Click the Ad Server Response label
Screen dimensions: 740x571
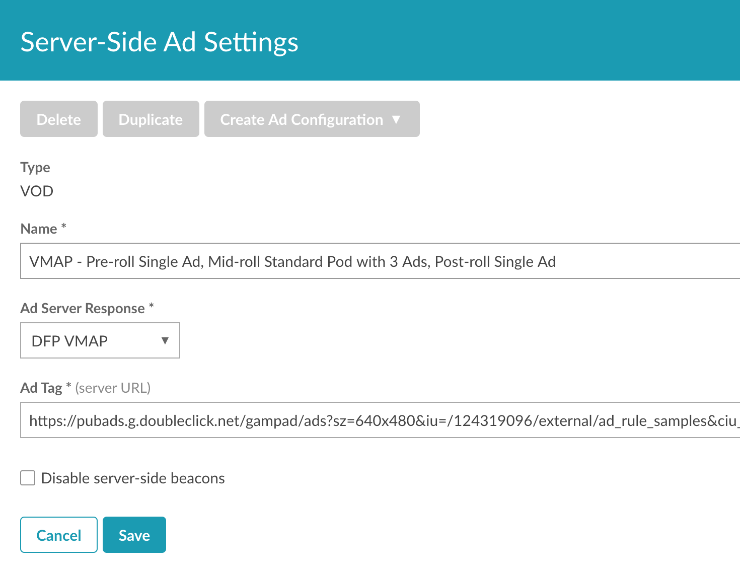pos(83,309)
